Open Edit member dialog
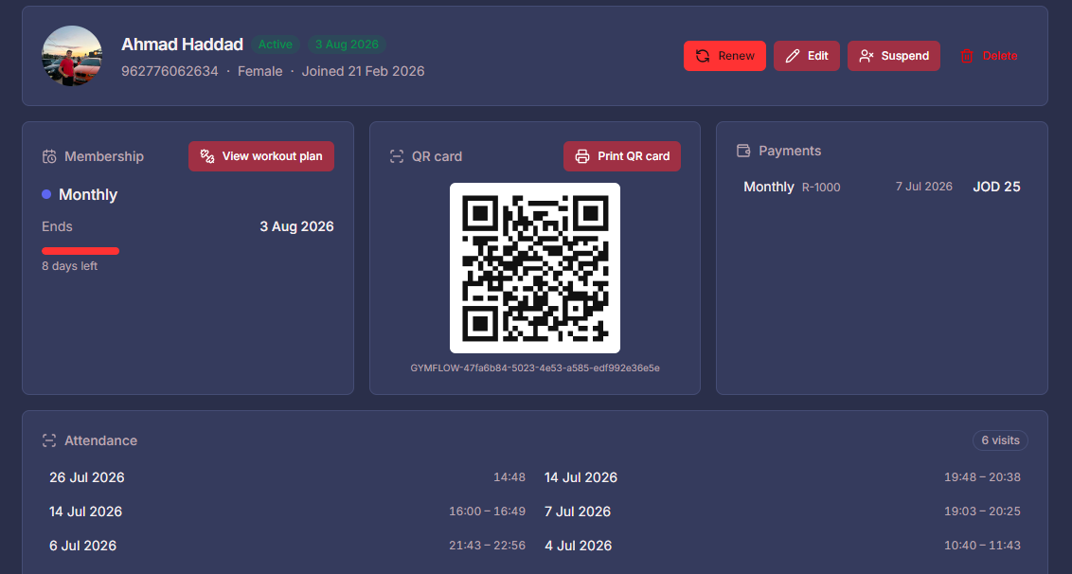This screenshot has height=574, width=1072. click(807, 56)
